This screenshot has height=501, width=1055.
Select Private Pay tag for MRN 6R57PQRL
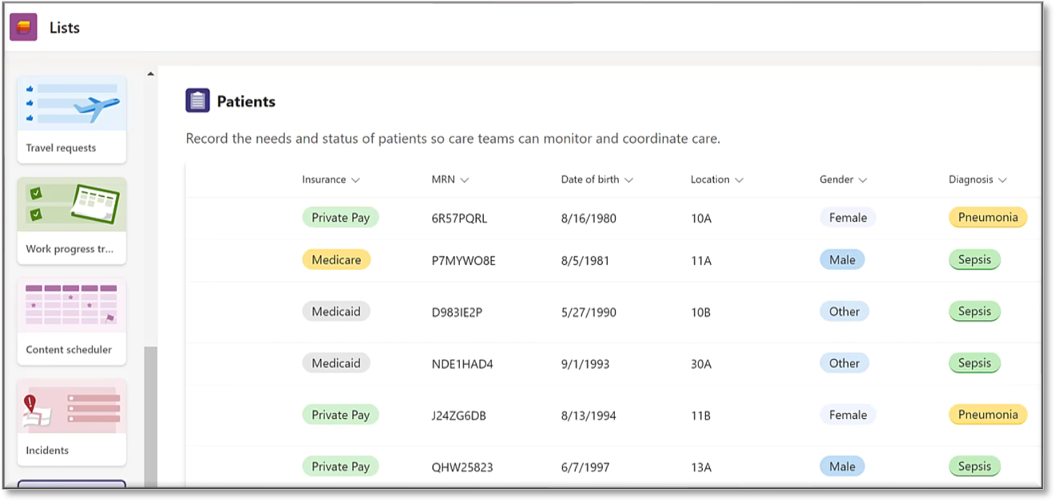(340, 217)
